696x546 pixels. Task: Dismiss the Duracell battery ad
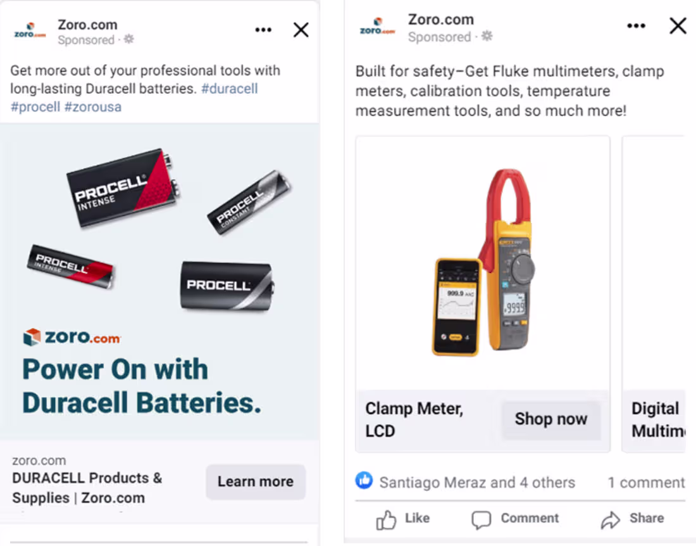[x=301, y=29]
